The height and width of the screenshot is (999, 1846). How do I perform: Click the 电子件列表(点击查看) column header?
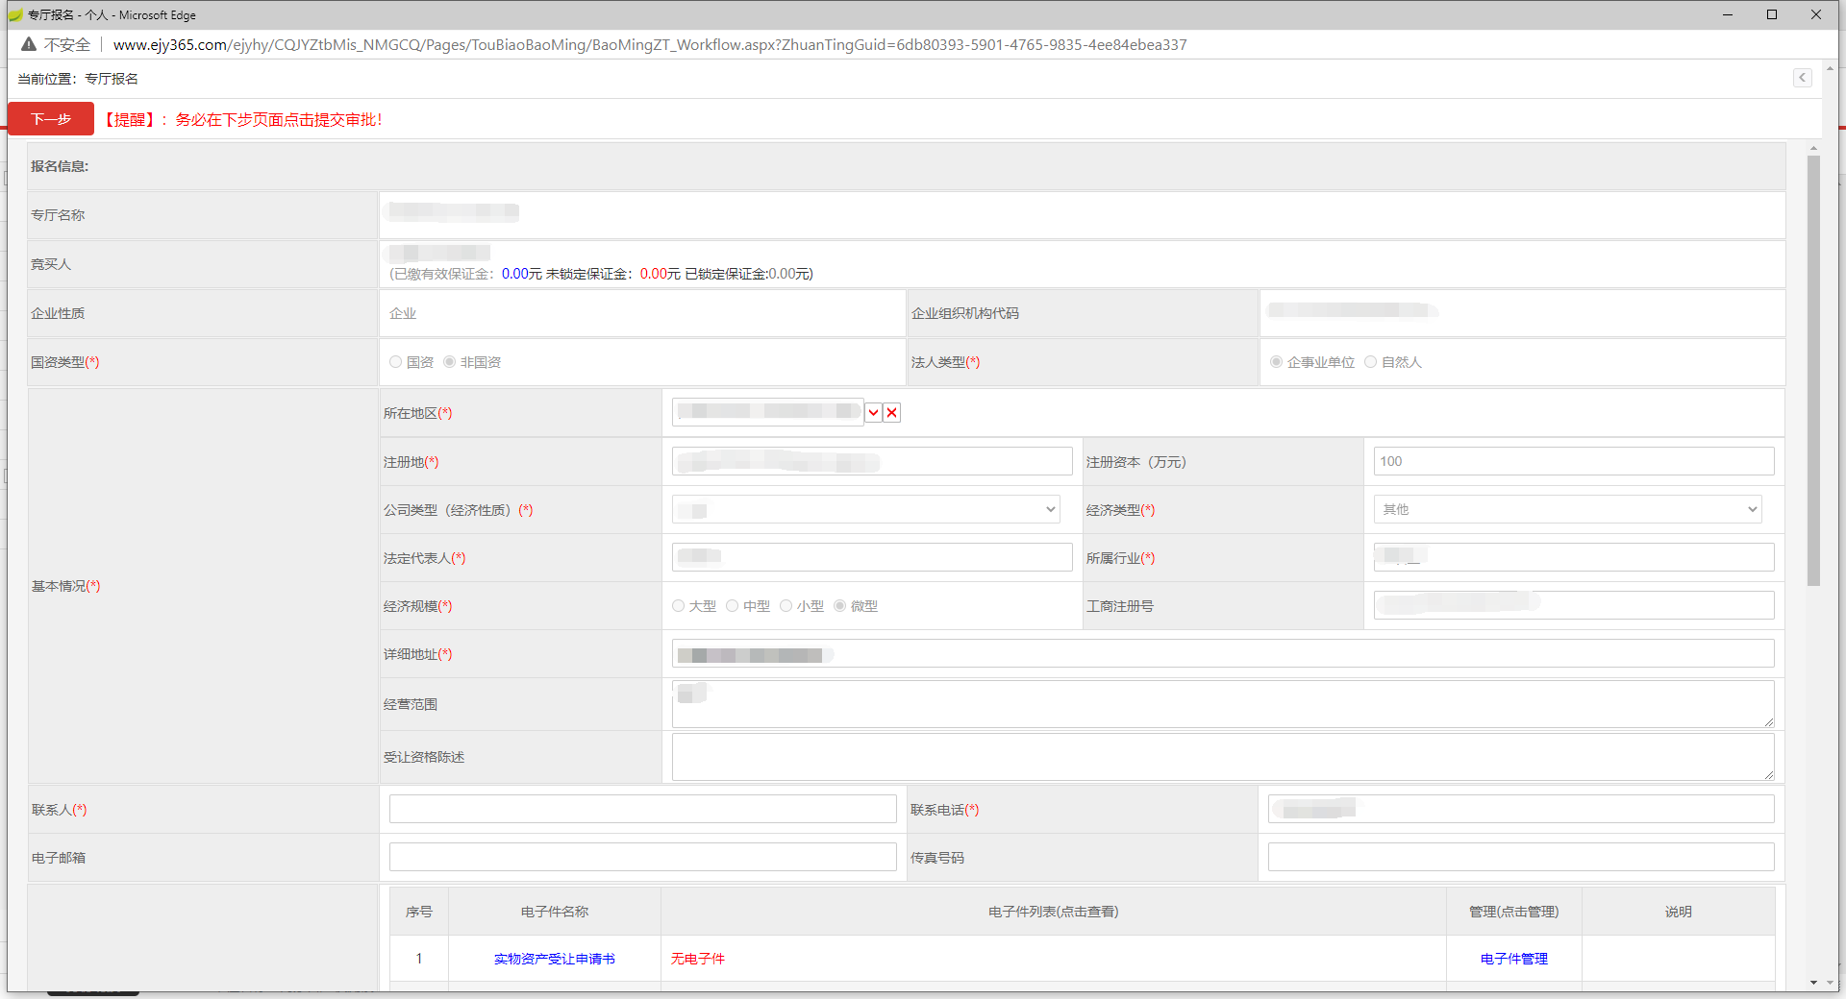click(1054, 912)
